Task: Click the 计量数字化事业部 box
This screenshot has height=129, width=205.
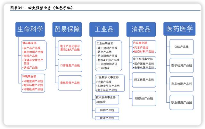Action: 108,84
